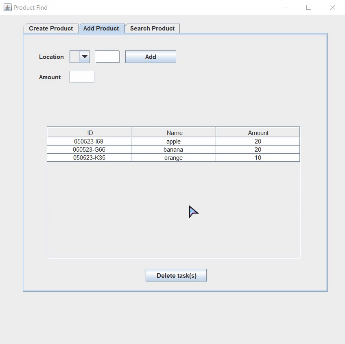
Task: Click the amount 20 in banana row
Action: pos(258,150)
